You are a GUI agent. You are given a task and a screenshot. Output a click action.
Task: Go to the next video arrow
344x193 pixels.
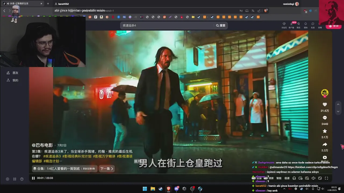tap(338, 111)
